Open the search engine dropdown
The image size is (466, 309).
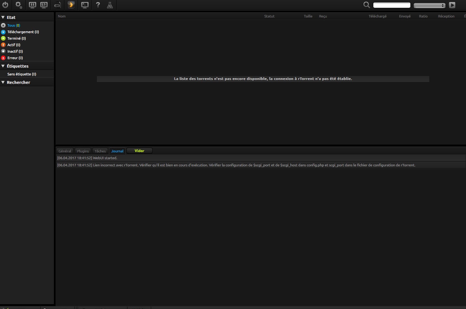pyautogui.click(x=429, y=5)
